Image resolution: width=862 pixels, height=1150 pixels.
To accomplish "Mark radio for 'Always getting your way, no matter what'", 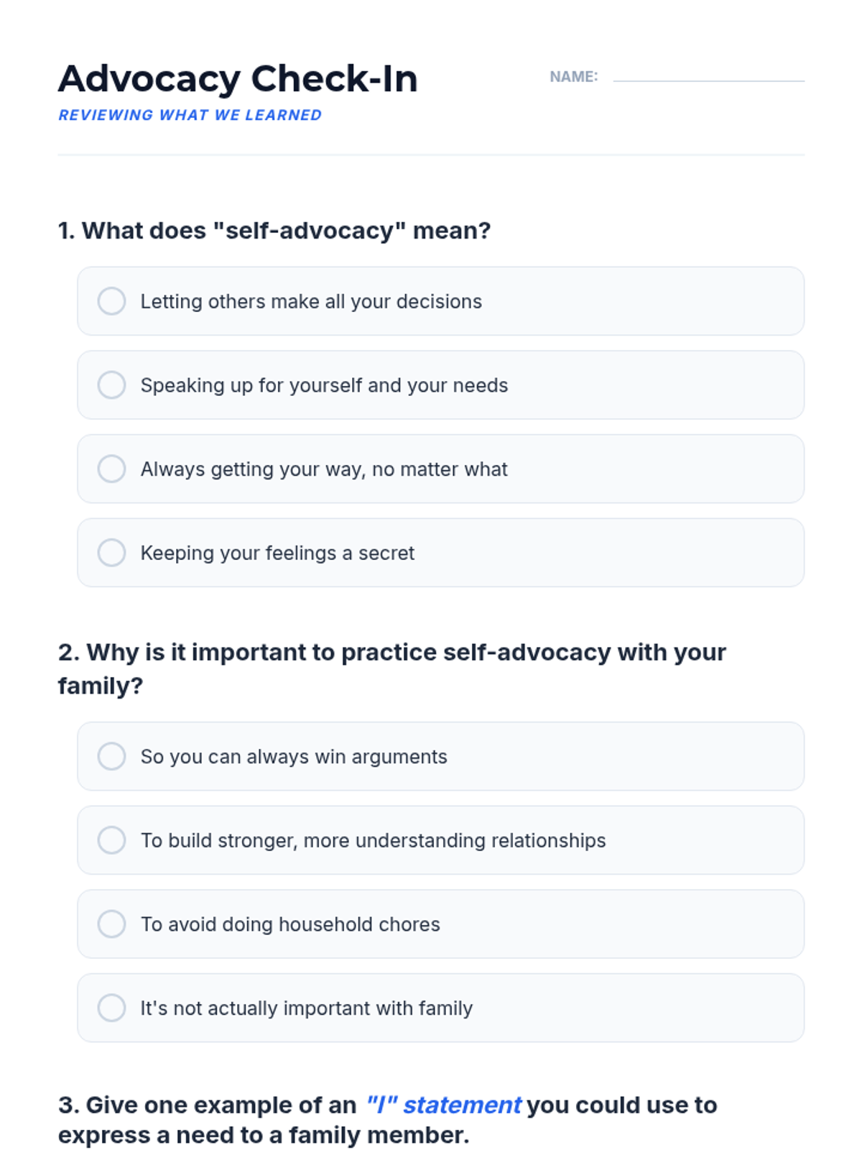I will 111,469.
